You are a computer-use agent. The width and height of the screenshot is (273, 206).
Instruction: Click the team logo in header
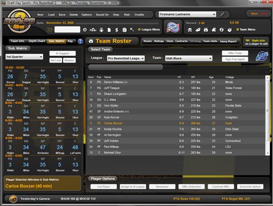point(173,27)
